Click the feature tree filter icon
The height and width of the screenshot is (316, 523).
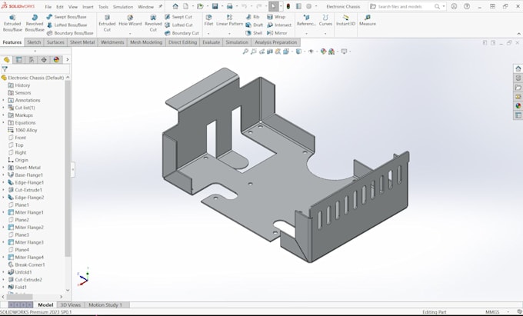(5, 69)
